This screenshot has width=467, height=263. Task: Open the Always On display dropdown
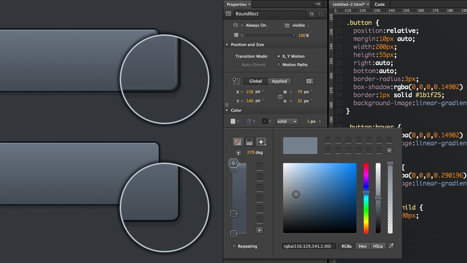coord(257,26)
